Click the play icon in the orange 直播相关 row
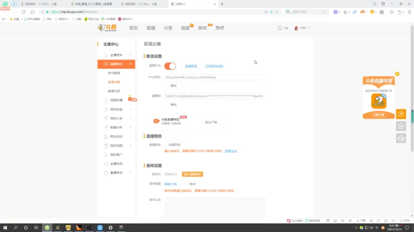 (x=106, y=64)
